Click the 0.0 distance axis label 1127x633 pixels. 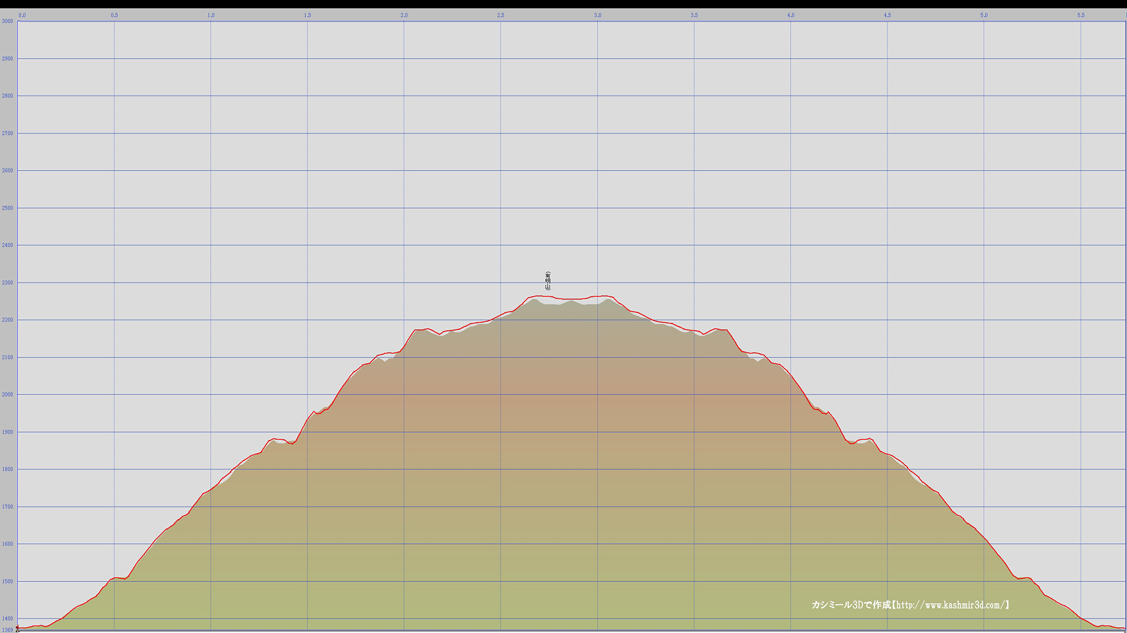pyautogui.click(x=22, y=15)
